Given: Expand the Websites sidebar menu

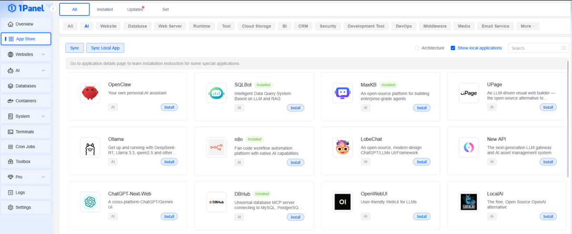Looking at the screenshot, I should [43, 54].
